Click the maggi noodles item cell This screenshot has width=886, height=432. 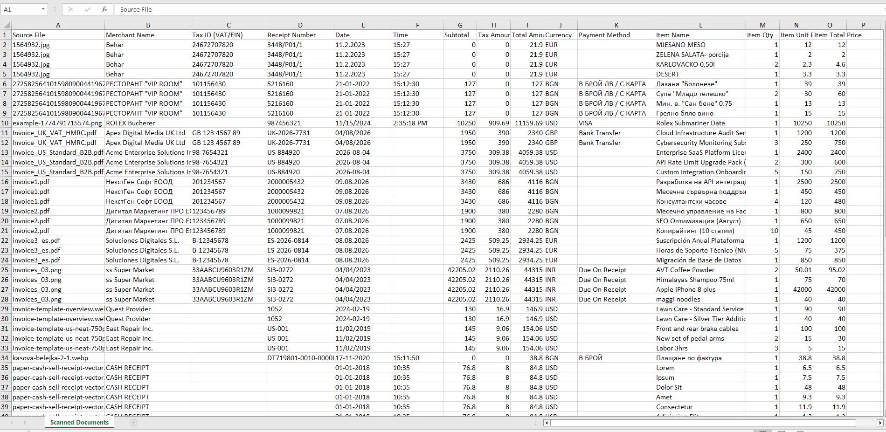coord(700,299)
